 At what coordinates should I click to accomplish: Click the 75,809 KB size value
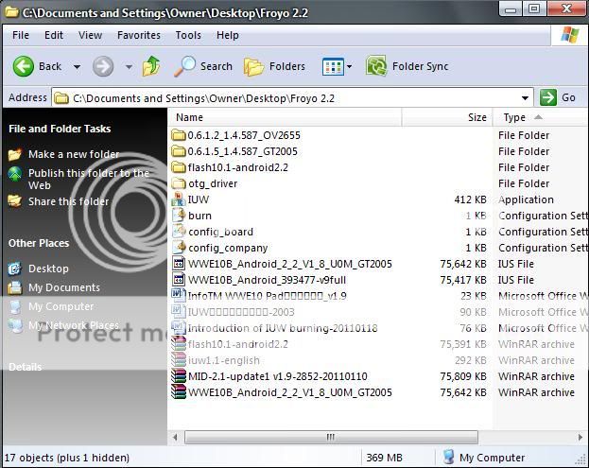click(463, 376)
